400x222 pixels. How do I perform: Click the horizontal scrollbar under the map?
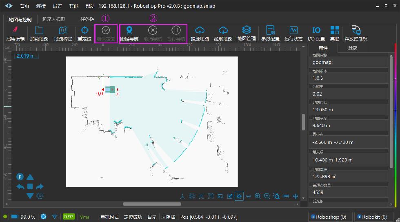point(152,204)
